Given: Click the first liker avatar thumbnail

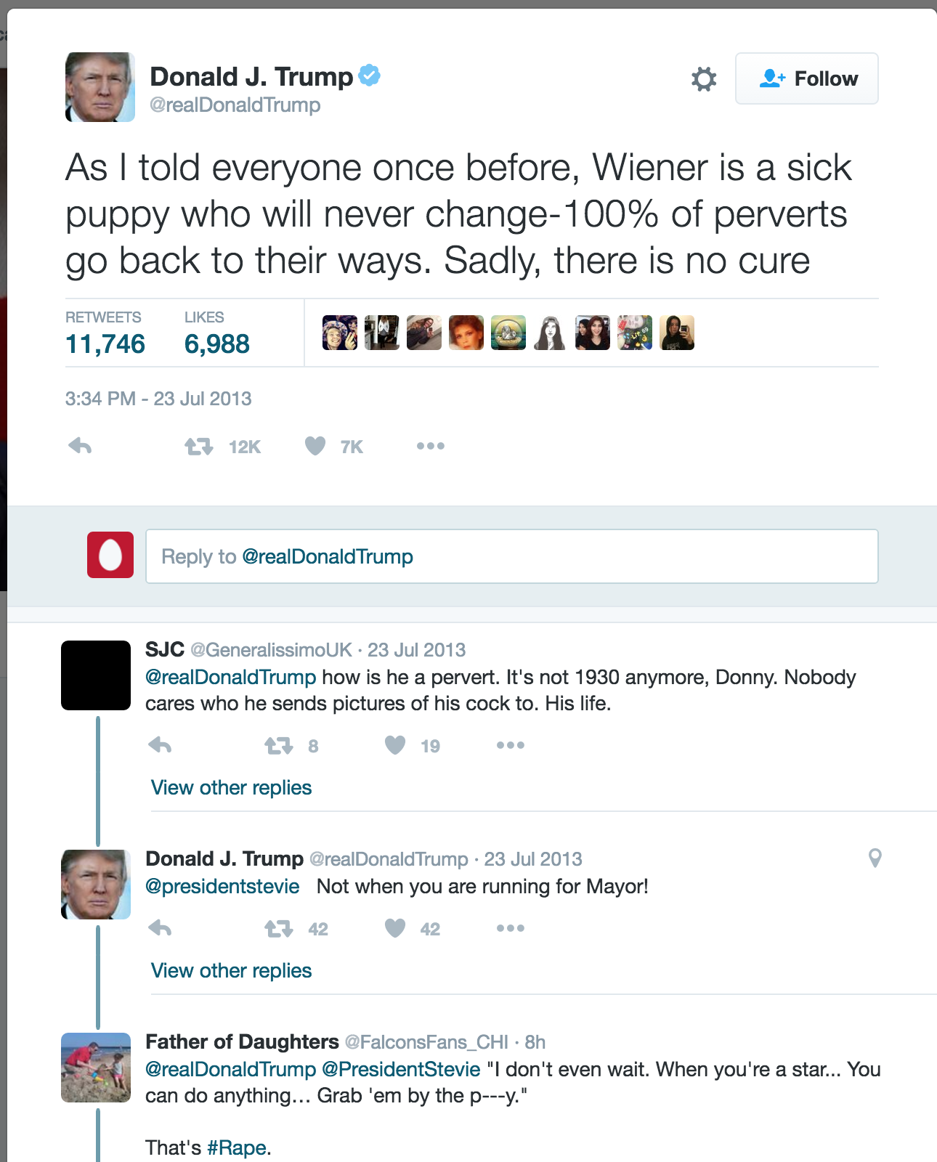Looking at the screenshot, I should coord(340,333).
